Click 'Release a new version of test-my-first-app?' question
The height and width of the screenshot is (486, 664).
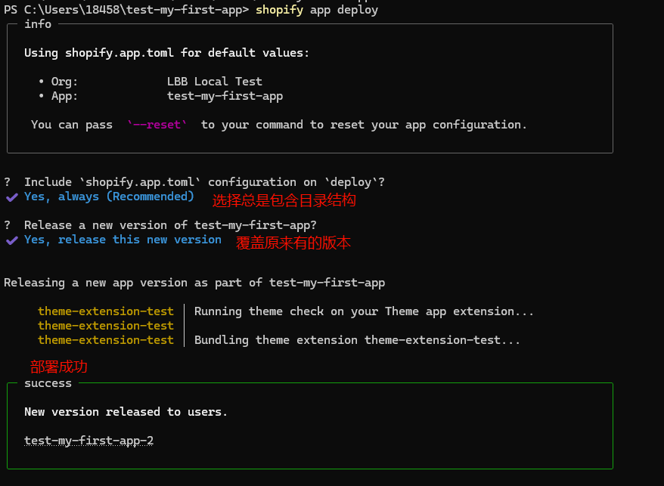[x=170, y=225]
